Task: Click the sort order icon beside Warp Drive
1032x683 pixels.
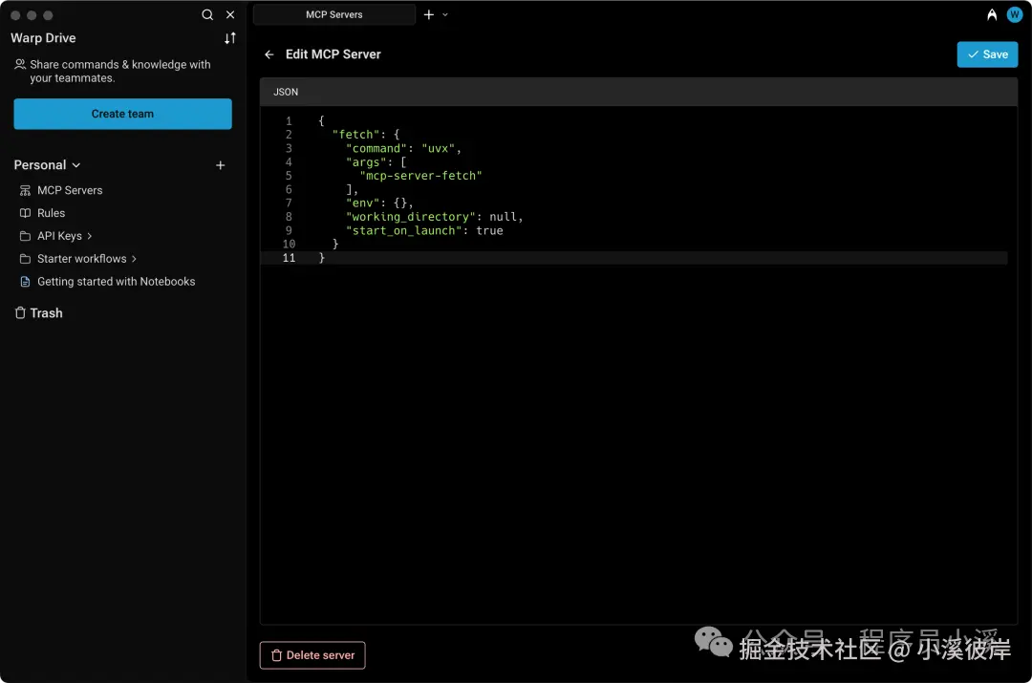Action: coord(229,38)
